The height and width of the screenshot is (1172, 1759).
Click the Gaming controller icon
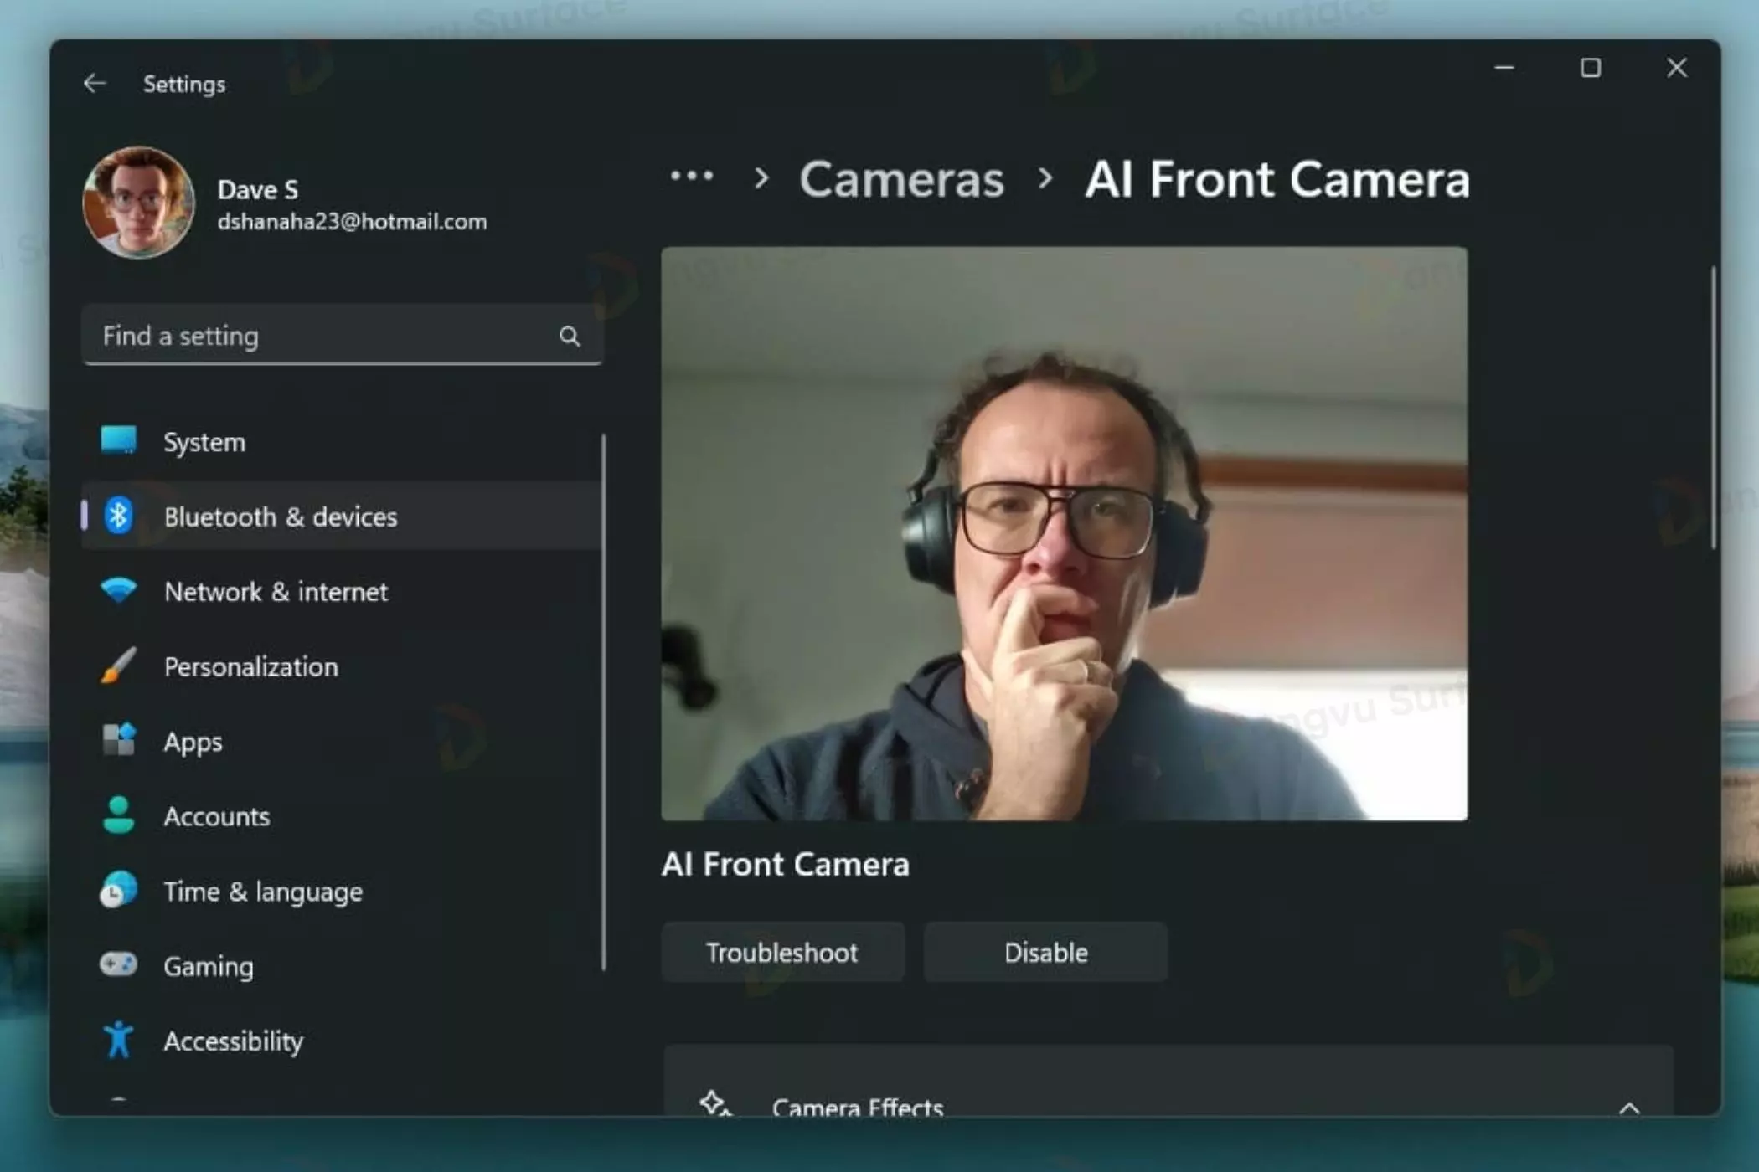coord(118,964)
